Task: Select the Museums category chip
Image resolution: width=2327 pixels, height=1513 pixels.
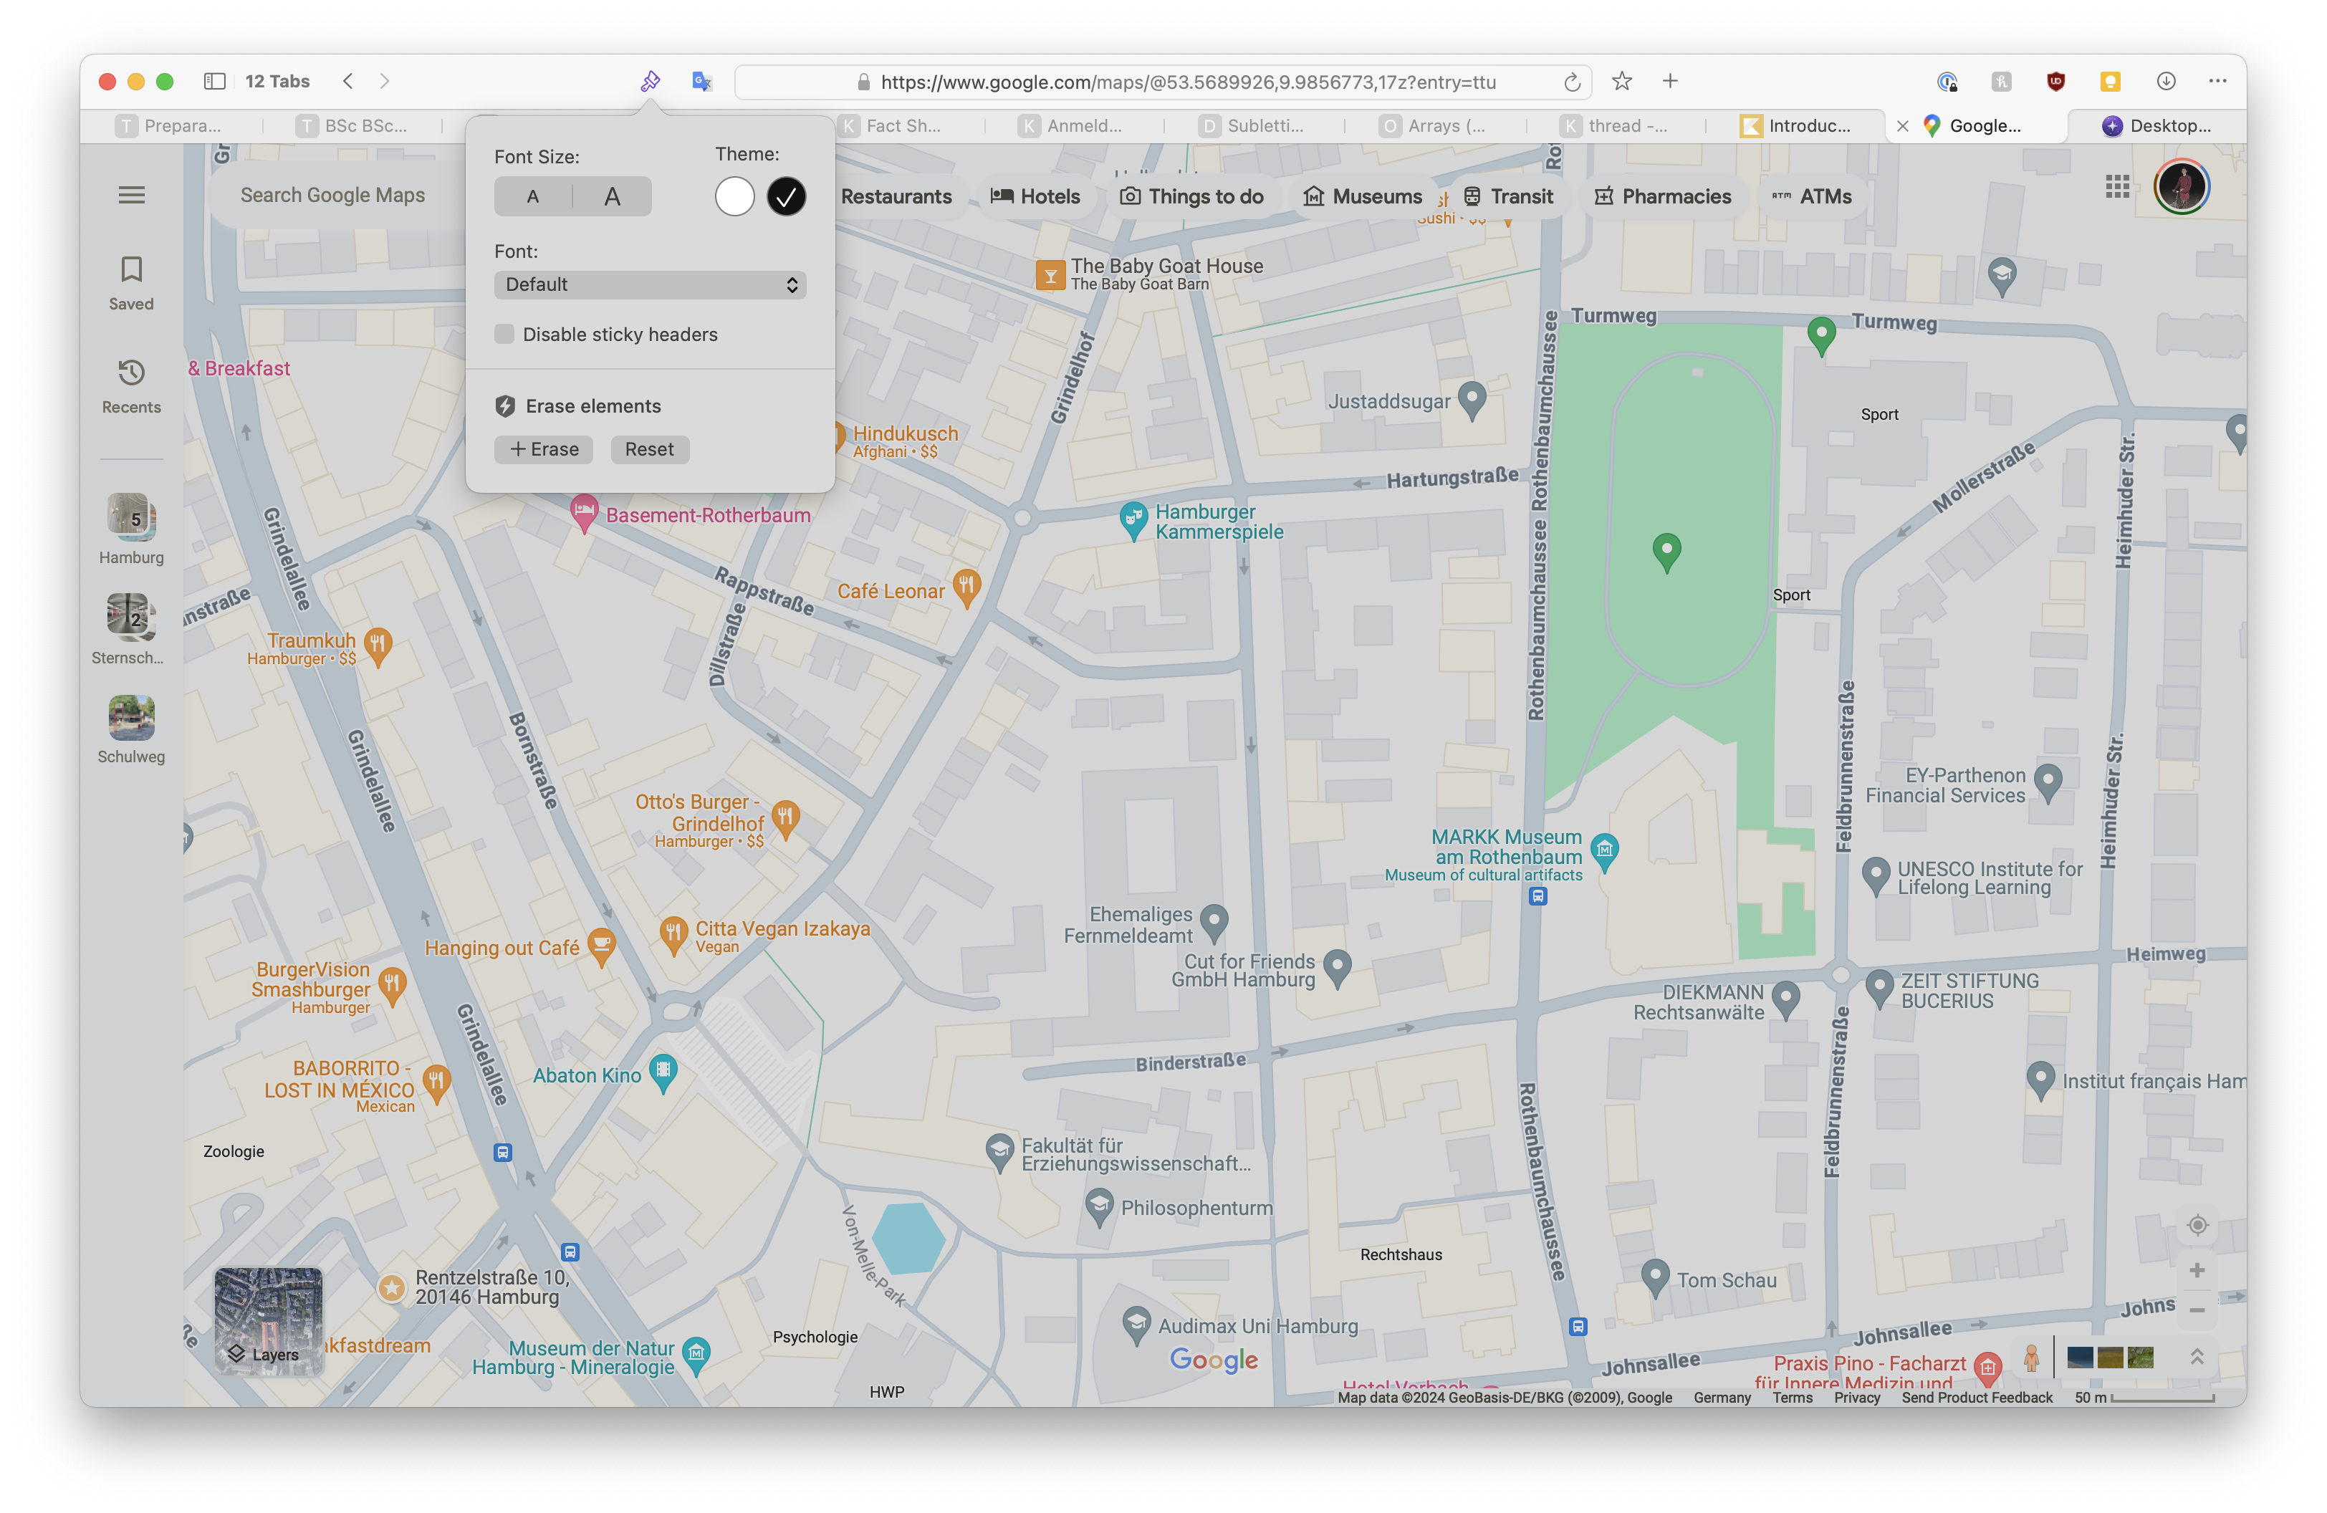Action: pos(1363,196)
